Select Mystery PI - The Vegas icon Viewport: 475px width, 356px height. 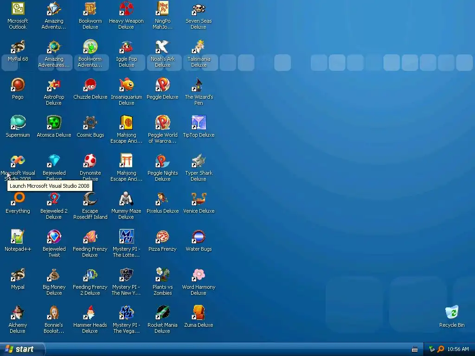click(126, 313)
